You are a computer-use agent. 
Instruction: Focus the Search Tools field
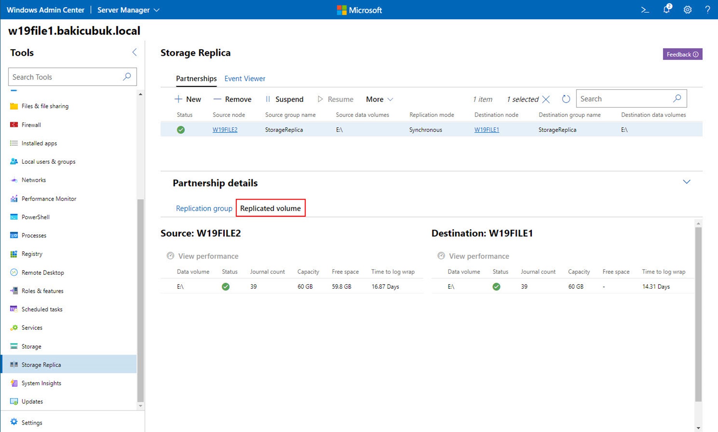point(73,77)
